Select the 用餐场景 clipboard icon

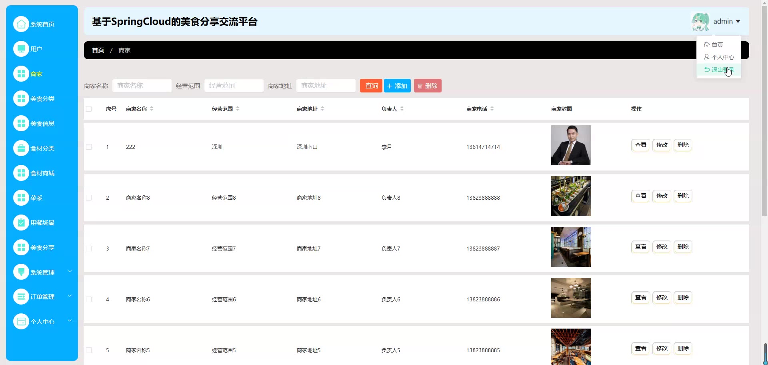click(21, 223)
